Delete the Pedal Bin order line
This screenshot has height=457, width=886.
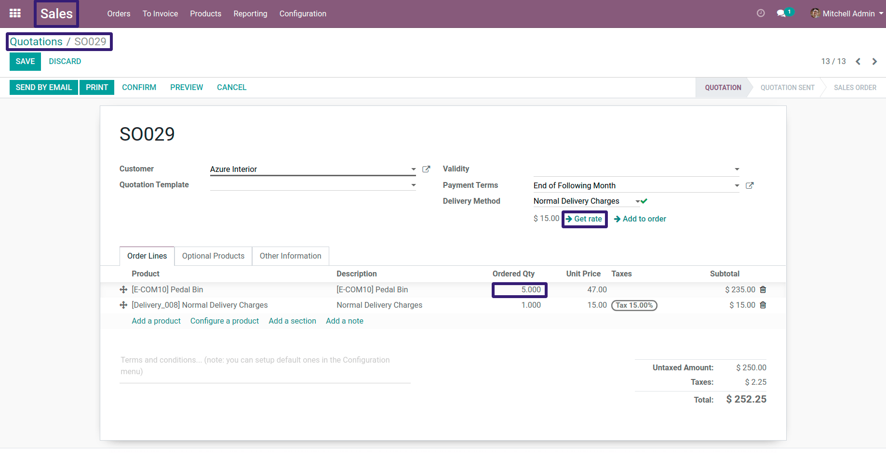(x=763, y=289)
